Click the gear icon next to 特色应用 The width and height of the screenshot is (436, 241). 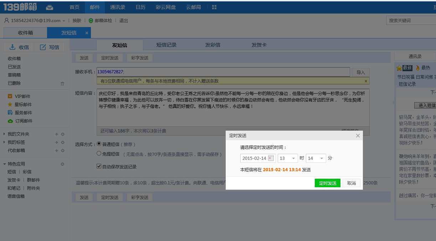(x=62, y=164)
